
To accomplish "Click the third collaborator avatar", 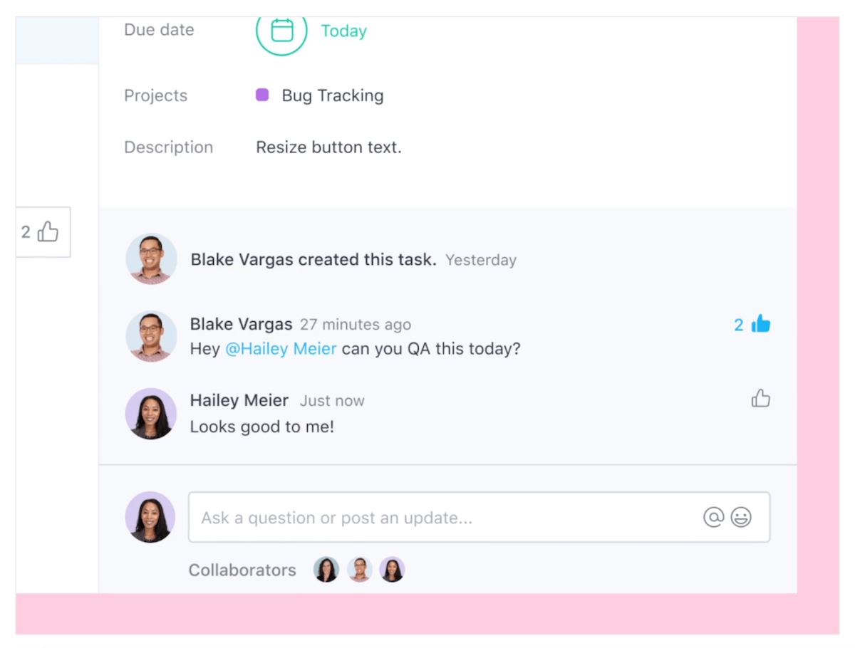I will click(x=392, y=569).
